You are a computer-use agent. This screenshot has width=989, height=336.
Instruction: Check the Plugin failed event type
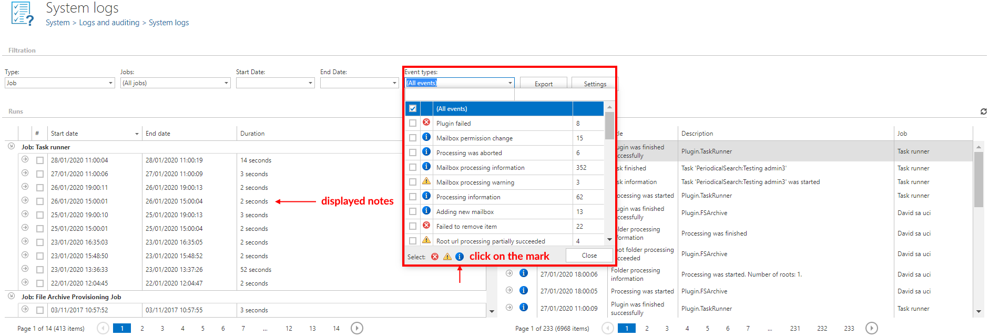click(x=413, y=124)
